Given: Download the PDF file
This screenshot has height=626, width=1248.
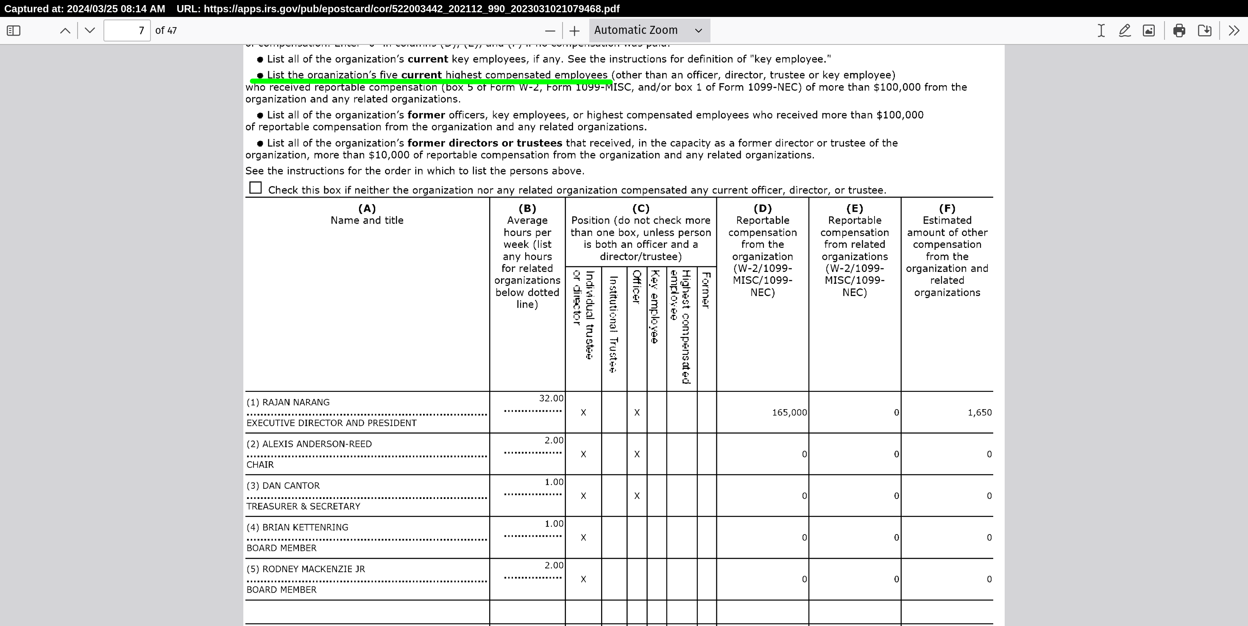Looking at the screenshot, I should (1204, 30).
